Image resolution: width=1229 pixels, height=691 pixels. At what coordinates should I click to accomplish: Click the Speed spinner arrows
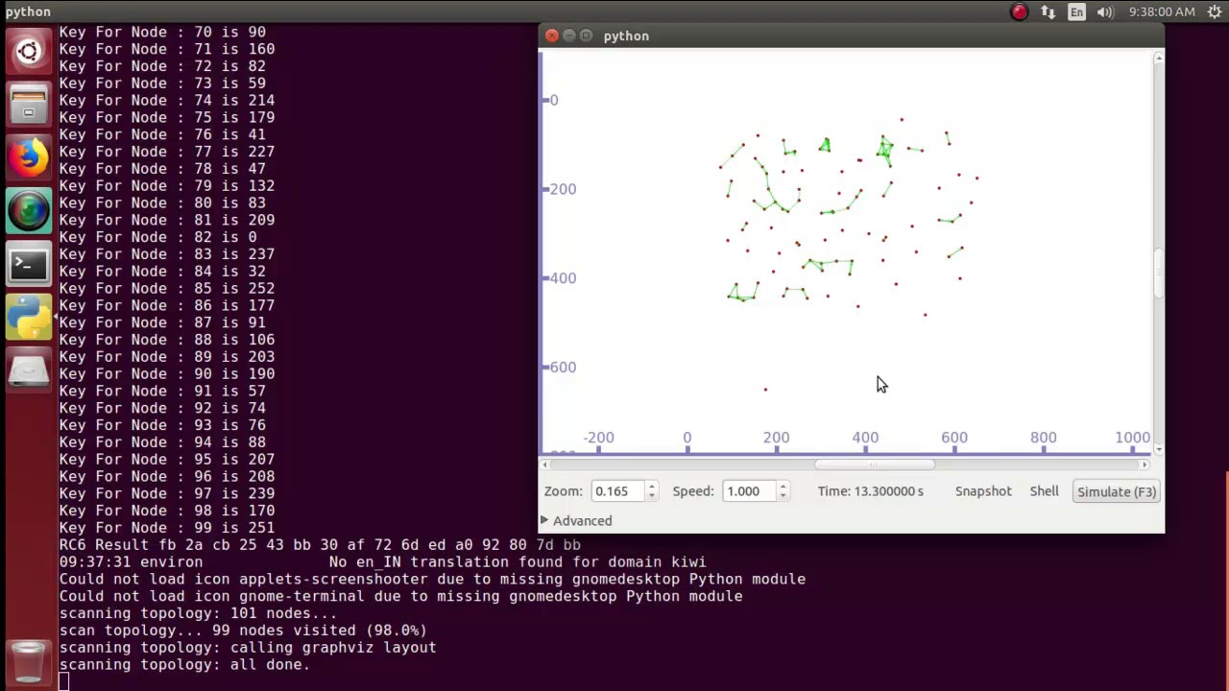pyautogui.click(x=783, y=491)
